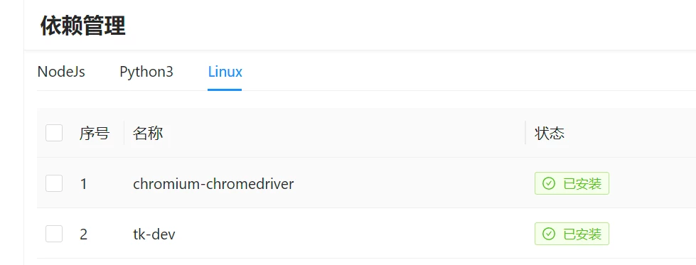Click the divider between 序号 and 名称 headers
Image resolution: width=696 pixels, height=265 pixels.
pyautogui.click(x=124, y=133)
